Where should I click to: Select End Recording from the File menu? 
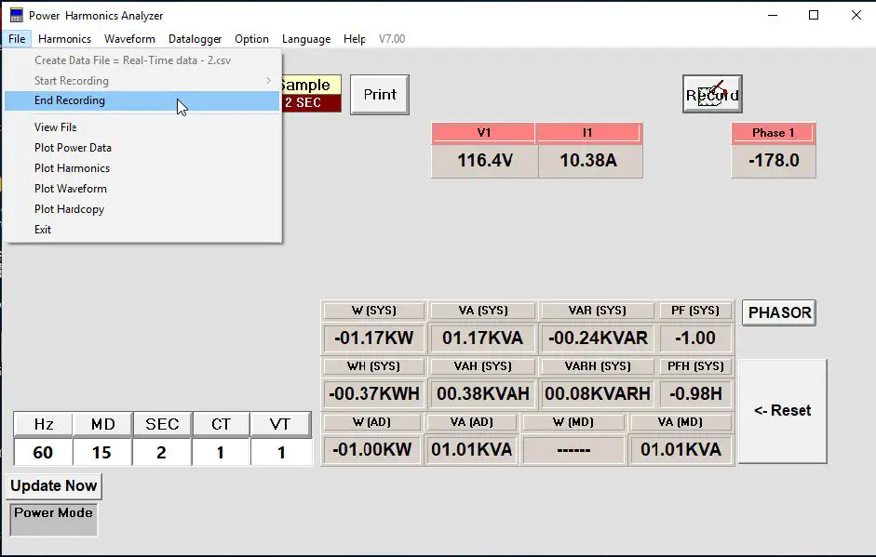(x=73, y=100)
